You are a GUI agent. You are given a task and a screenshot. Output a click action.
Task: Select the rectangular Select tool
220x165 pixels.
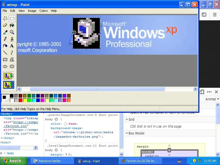click(x=12, y=18)
